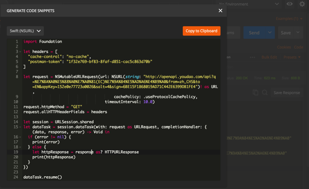The height and width of the screenshot is (189, 309).
Task: Click the HTTPURLResponse type text
Action: [122, 152]
